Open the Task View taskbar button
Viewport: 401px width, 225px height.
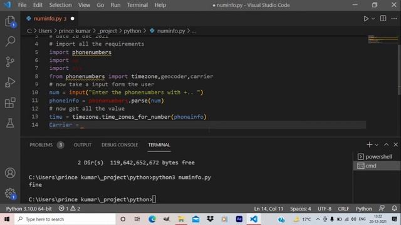(137, 219)
